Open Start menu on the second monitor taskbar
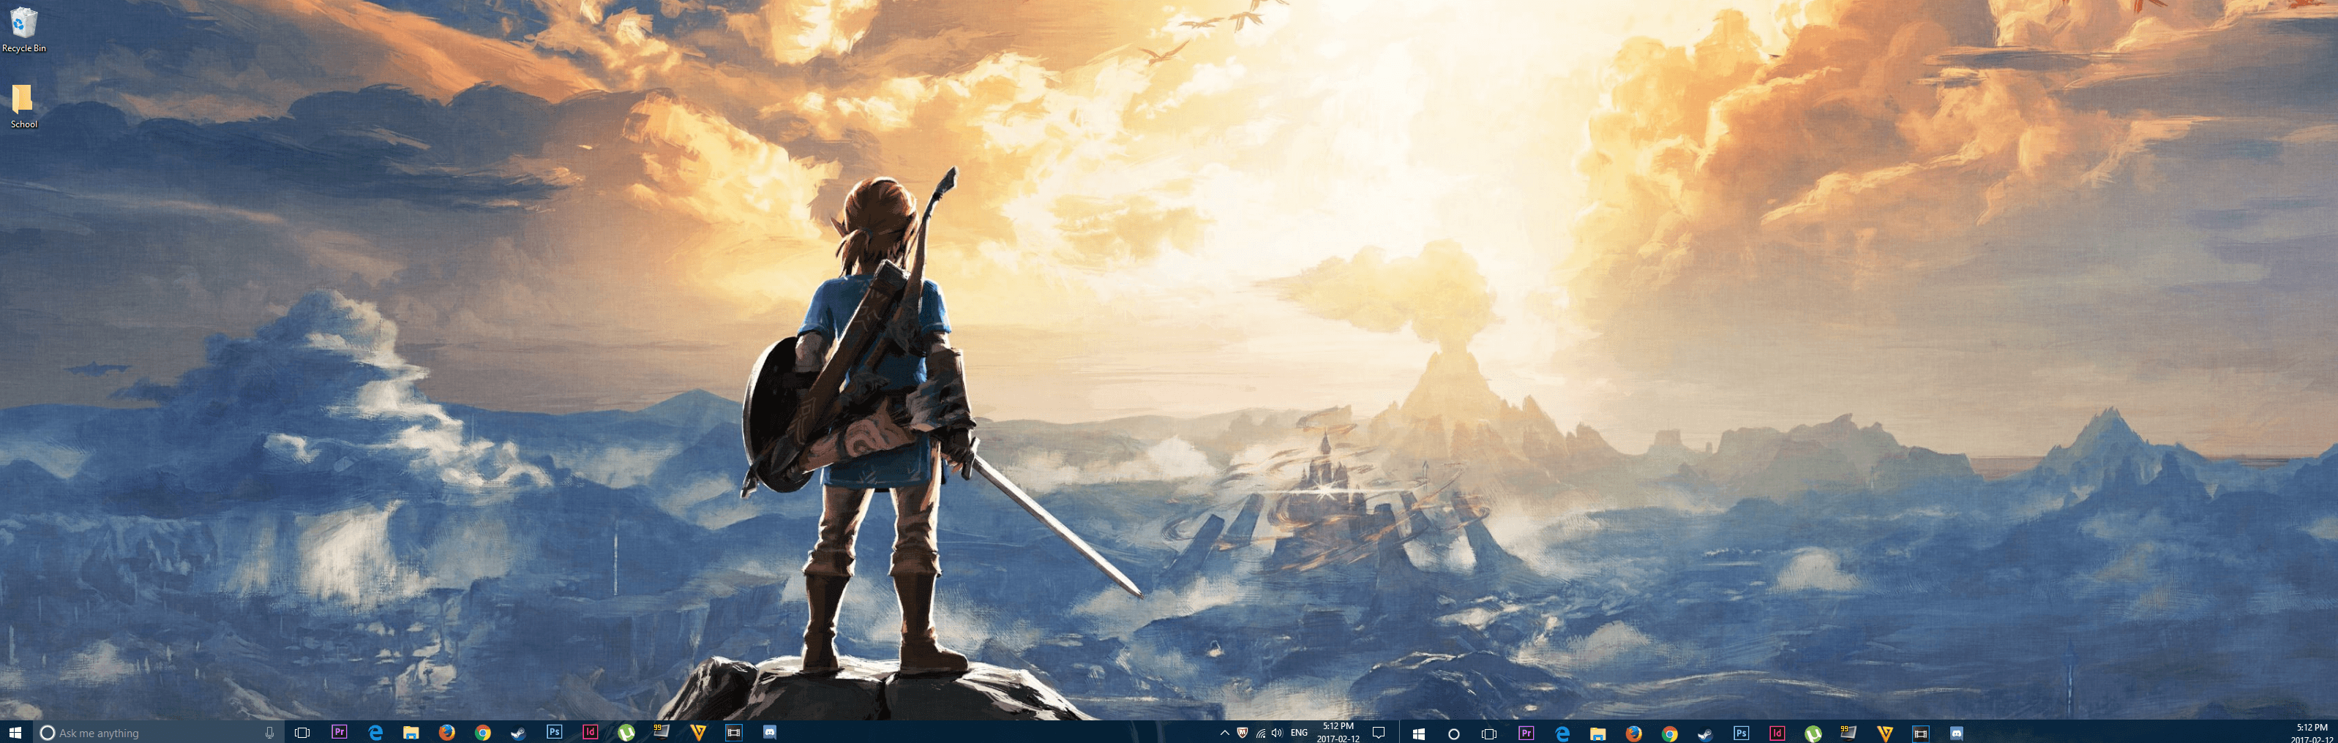Screen dimensions: 2338x743 pyautogui.click(x=1419, y=733)
